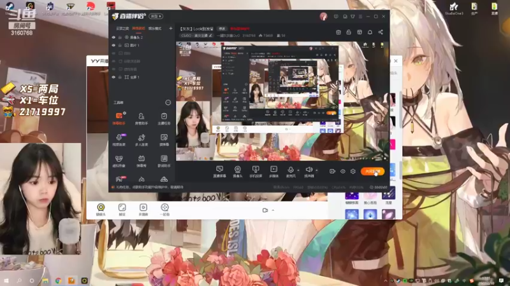Open the 主播任务 tool

pos(164,118)
